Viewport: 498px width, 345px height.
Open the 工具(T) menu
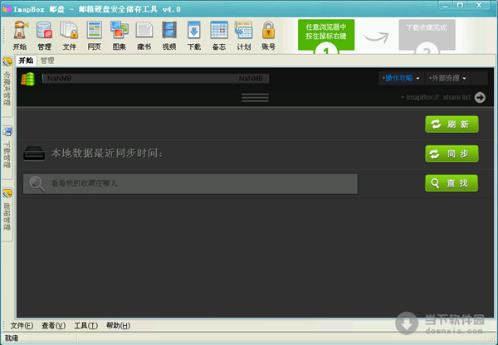(x=85, y=326)
